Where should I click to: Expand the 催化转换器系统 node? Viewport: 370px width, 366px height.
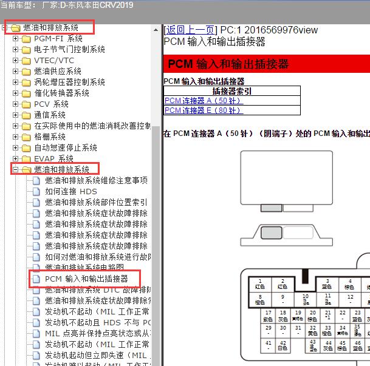tap(15, 93)
